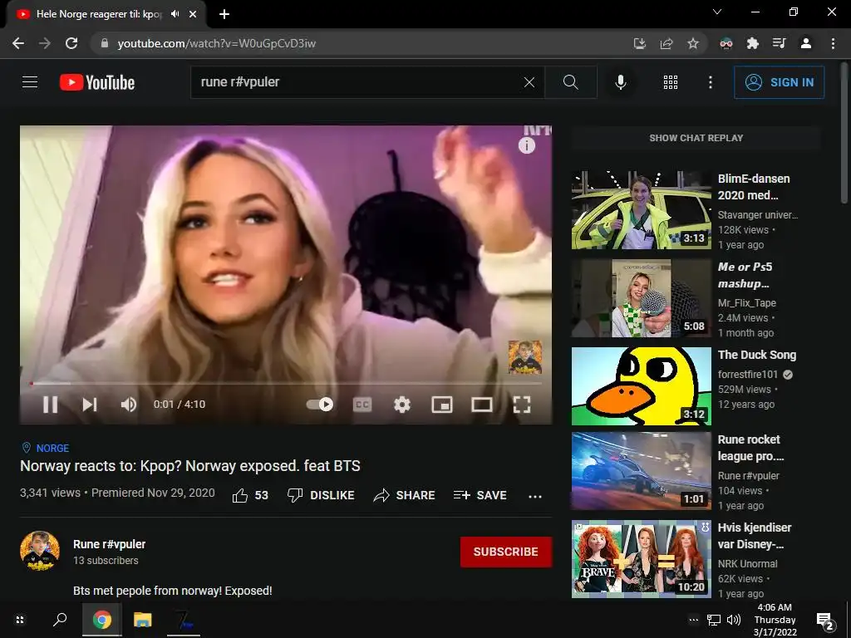Open Chrome profile menu
The height and width of the screenshot is (638, 851).
tap(806, 43)
